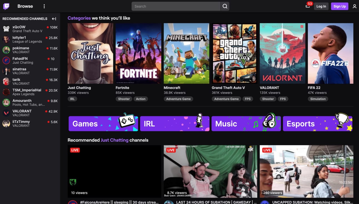Open the VALORANT cover art
359x204 pixels.
283,53
